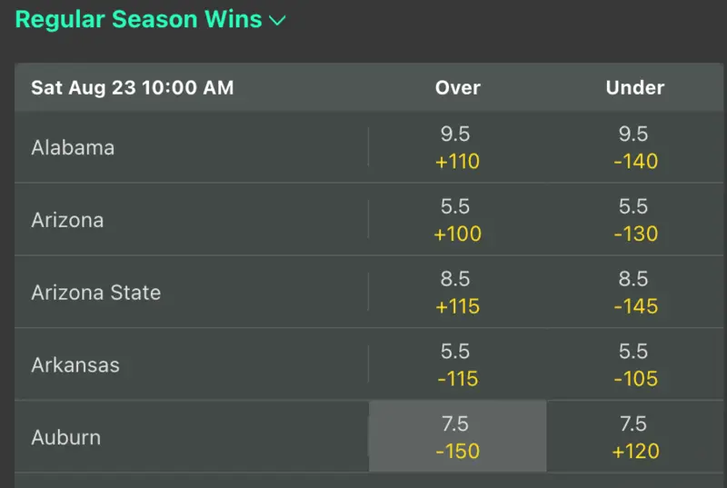Pick Arizona Under 5.5 at -130

(x=635, y=220)
